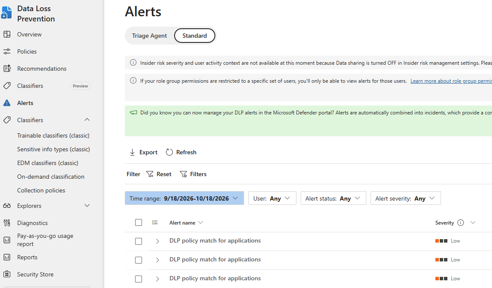The width and height of the screenshot is (492, 288).
Task: Open Overview via its grid icon
Action: [7, 34]
